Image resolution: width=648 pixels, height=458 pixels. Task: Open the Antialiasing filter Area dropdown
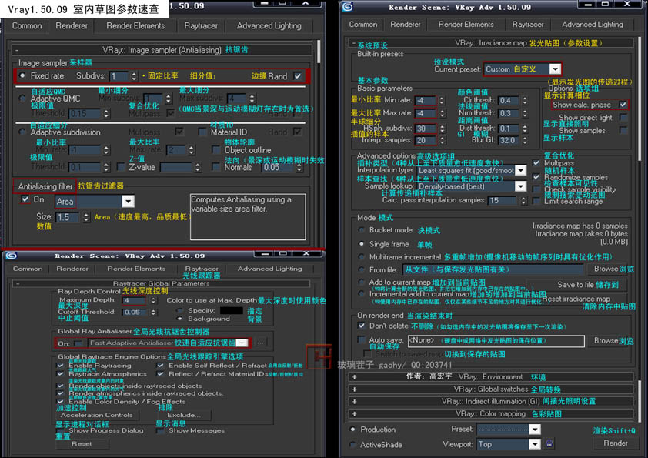pyautogui.click(x=128, y=202)
